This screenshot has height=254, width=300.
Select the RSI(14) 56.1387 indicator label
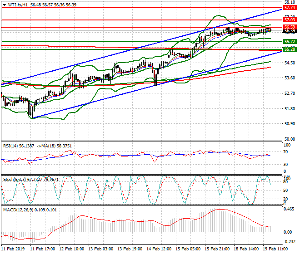(19, 146)
